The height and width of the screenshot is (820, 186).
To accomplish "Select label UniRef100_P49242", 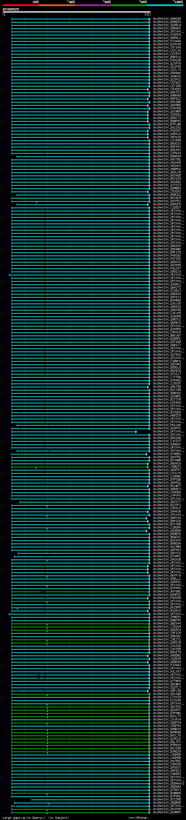I will click(x=167, y=256).
